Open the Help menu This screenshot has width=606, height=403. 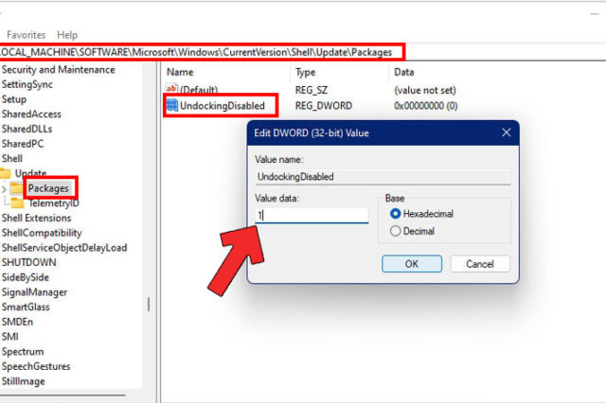click(x=67, y=35)
